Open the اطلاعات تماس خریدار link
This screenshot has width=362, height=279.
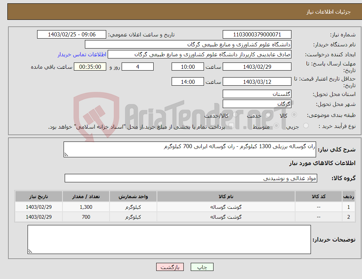82,54
